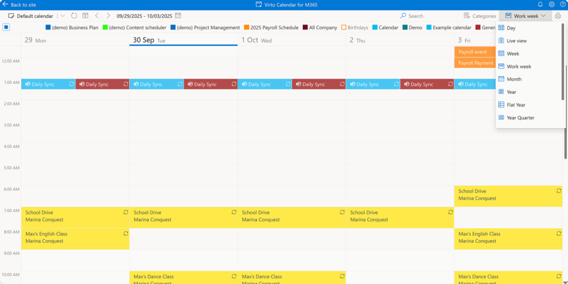Image resolution: width=568 pixels, height=284 pixels.
Task: Click the Search field
Action: [427, 16]
